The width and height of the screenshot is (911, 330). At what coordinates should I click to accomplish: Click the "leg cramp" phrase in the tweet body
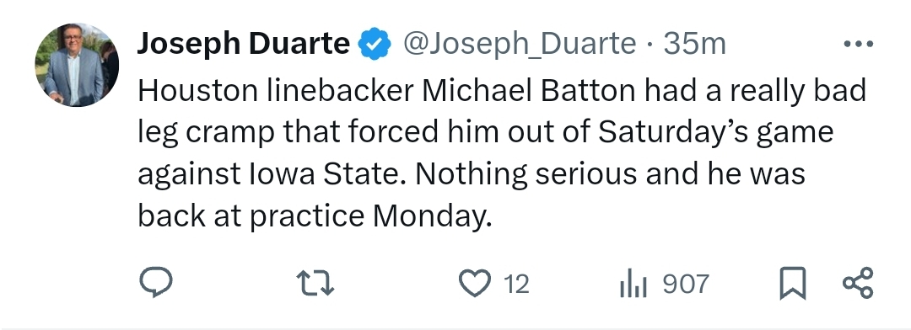pyautogui.click(x=207, y=133)
